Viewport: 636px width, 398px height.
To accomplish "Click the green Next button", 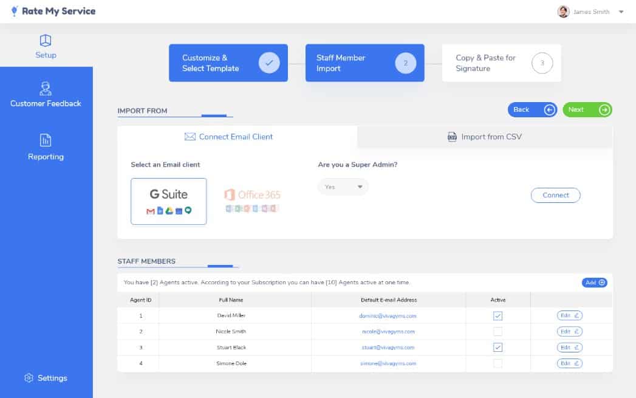I will [x=587, y=109].
